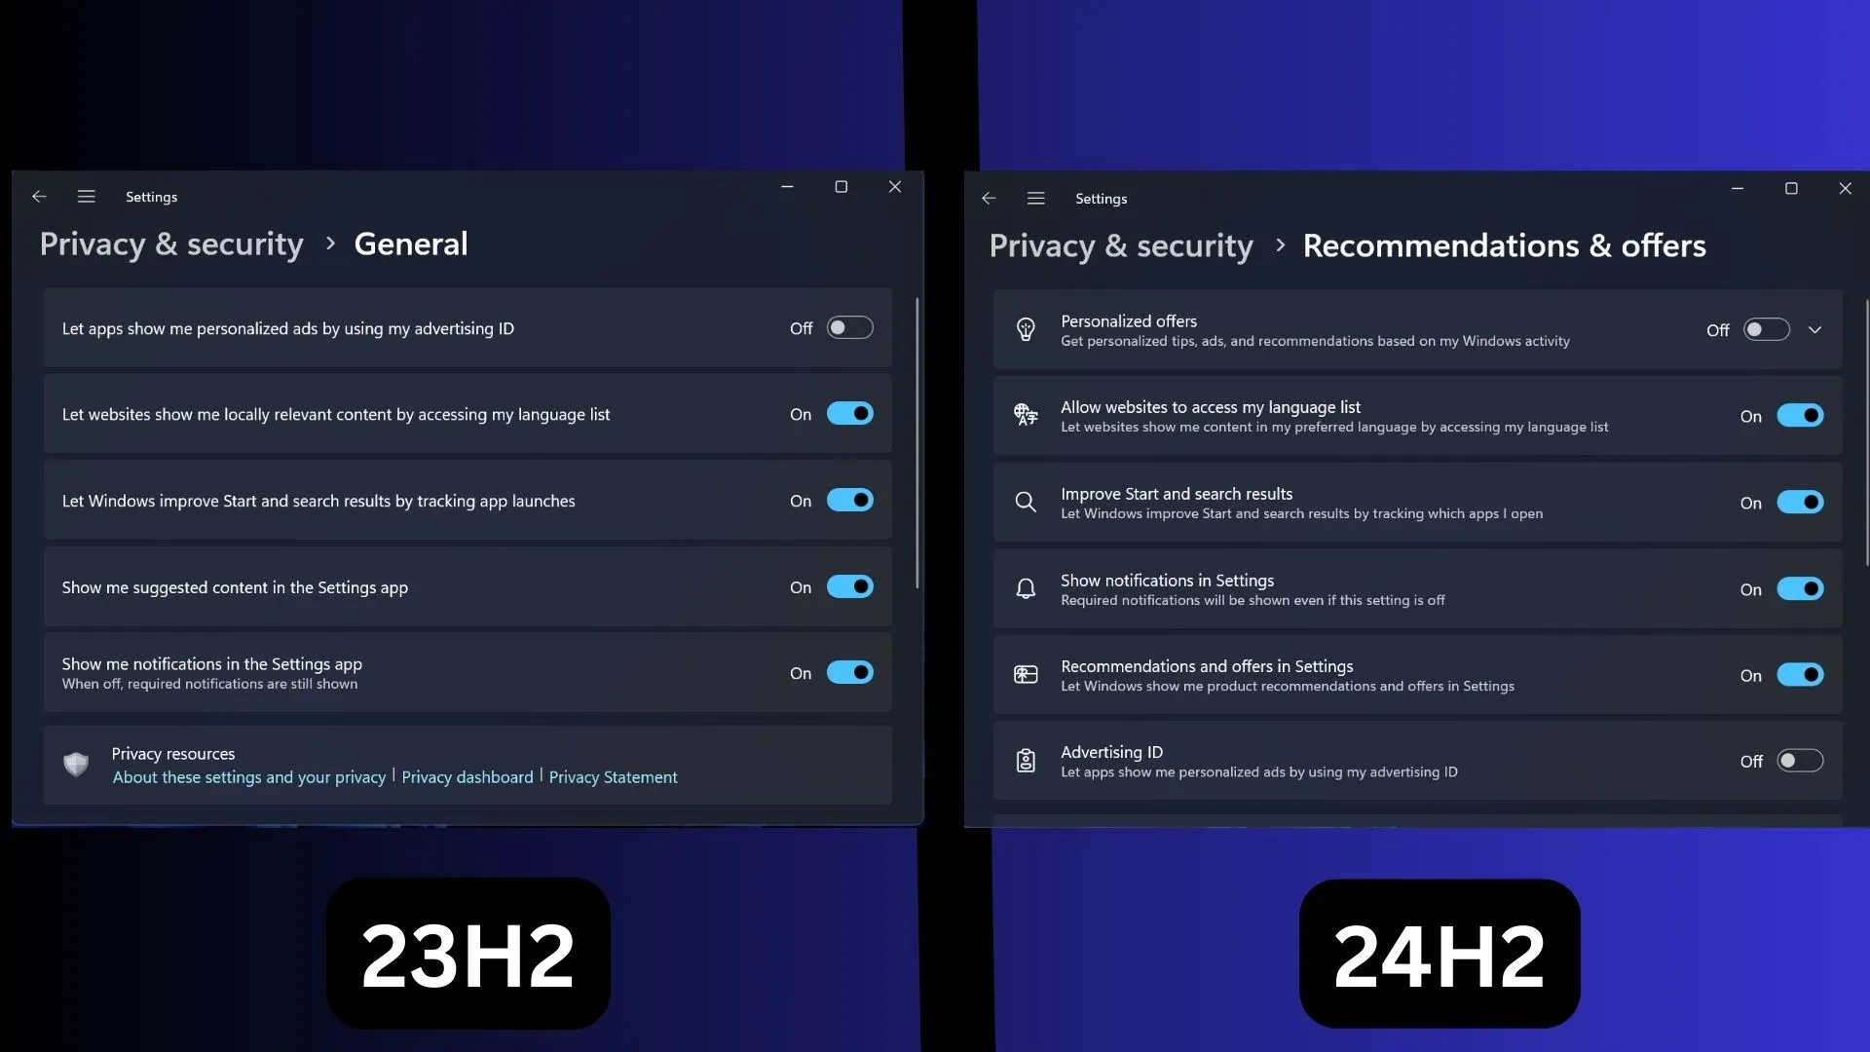This screenshot has width=1870, height=1052.
Task: Open hamburger menu in 23H2 Settings
Action: [x=86, y=195]
